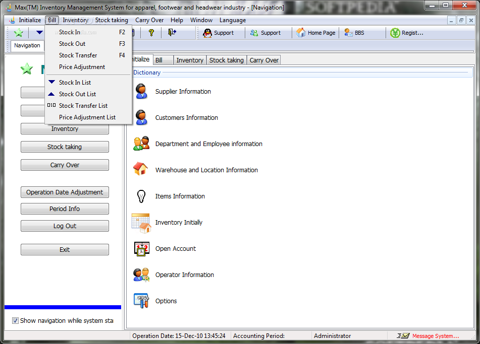This screenshot has width=480, height=344.
Task: Open the Help menu
Action: (x=177, y=20)
